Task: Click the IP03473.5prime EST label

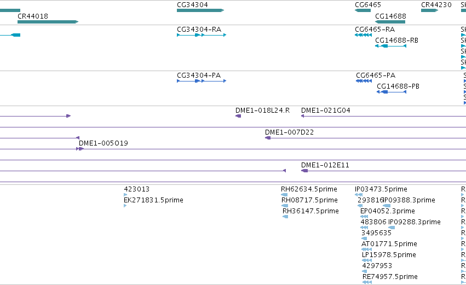Action: point(381,189)
